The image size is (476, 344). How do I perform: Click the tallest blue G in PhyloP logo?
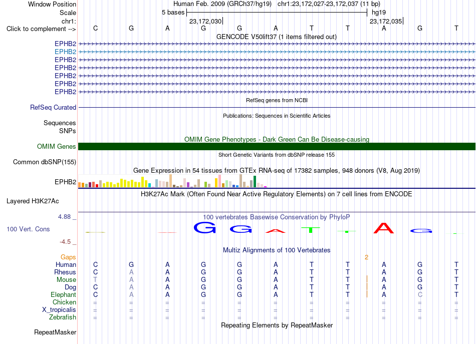pyautogui.click(x=204, y=227)
